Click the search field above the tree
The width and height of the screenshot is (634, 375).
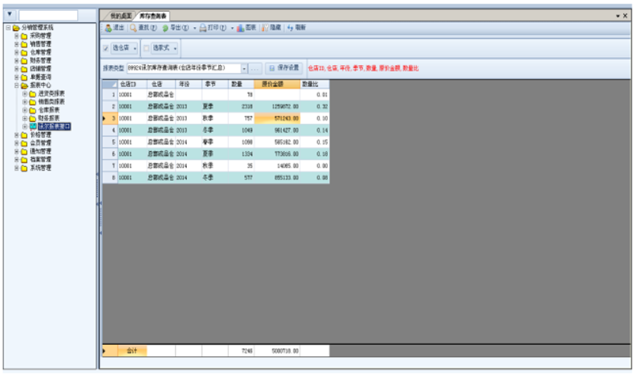(x=48, y=15)
